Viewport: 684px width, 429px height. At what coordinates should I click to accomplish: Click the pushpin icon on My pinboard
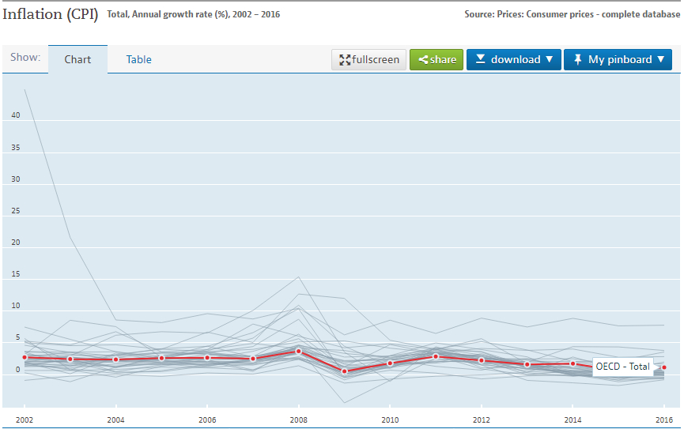577,60
